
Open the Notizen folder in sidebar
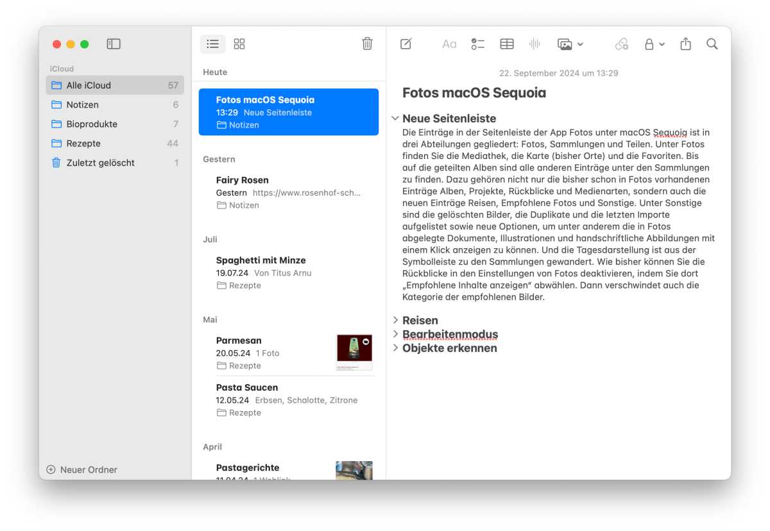(x=115, y=105)
